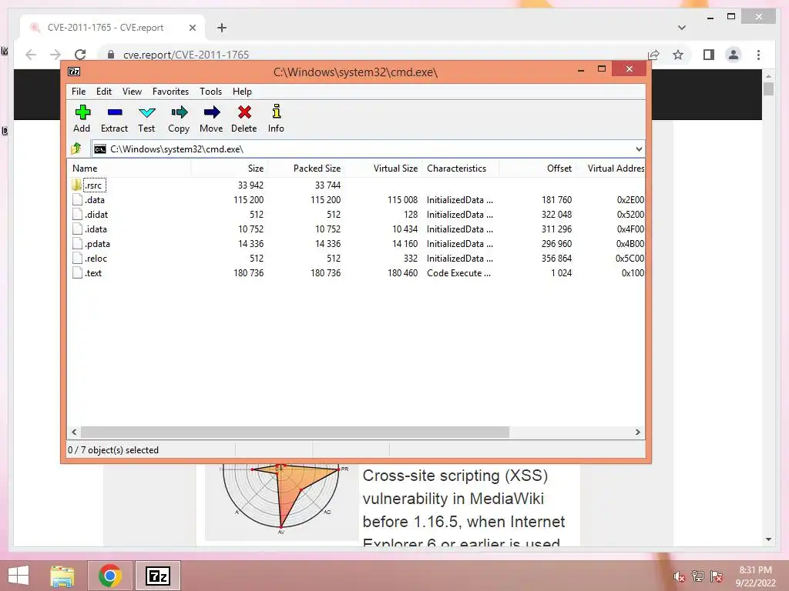The height and width of the screenshot is (591, 789).
Task: Open the File menu
Action: tap(79, 92)
